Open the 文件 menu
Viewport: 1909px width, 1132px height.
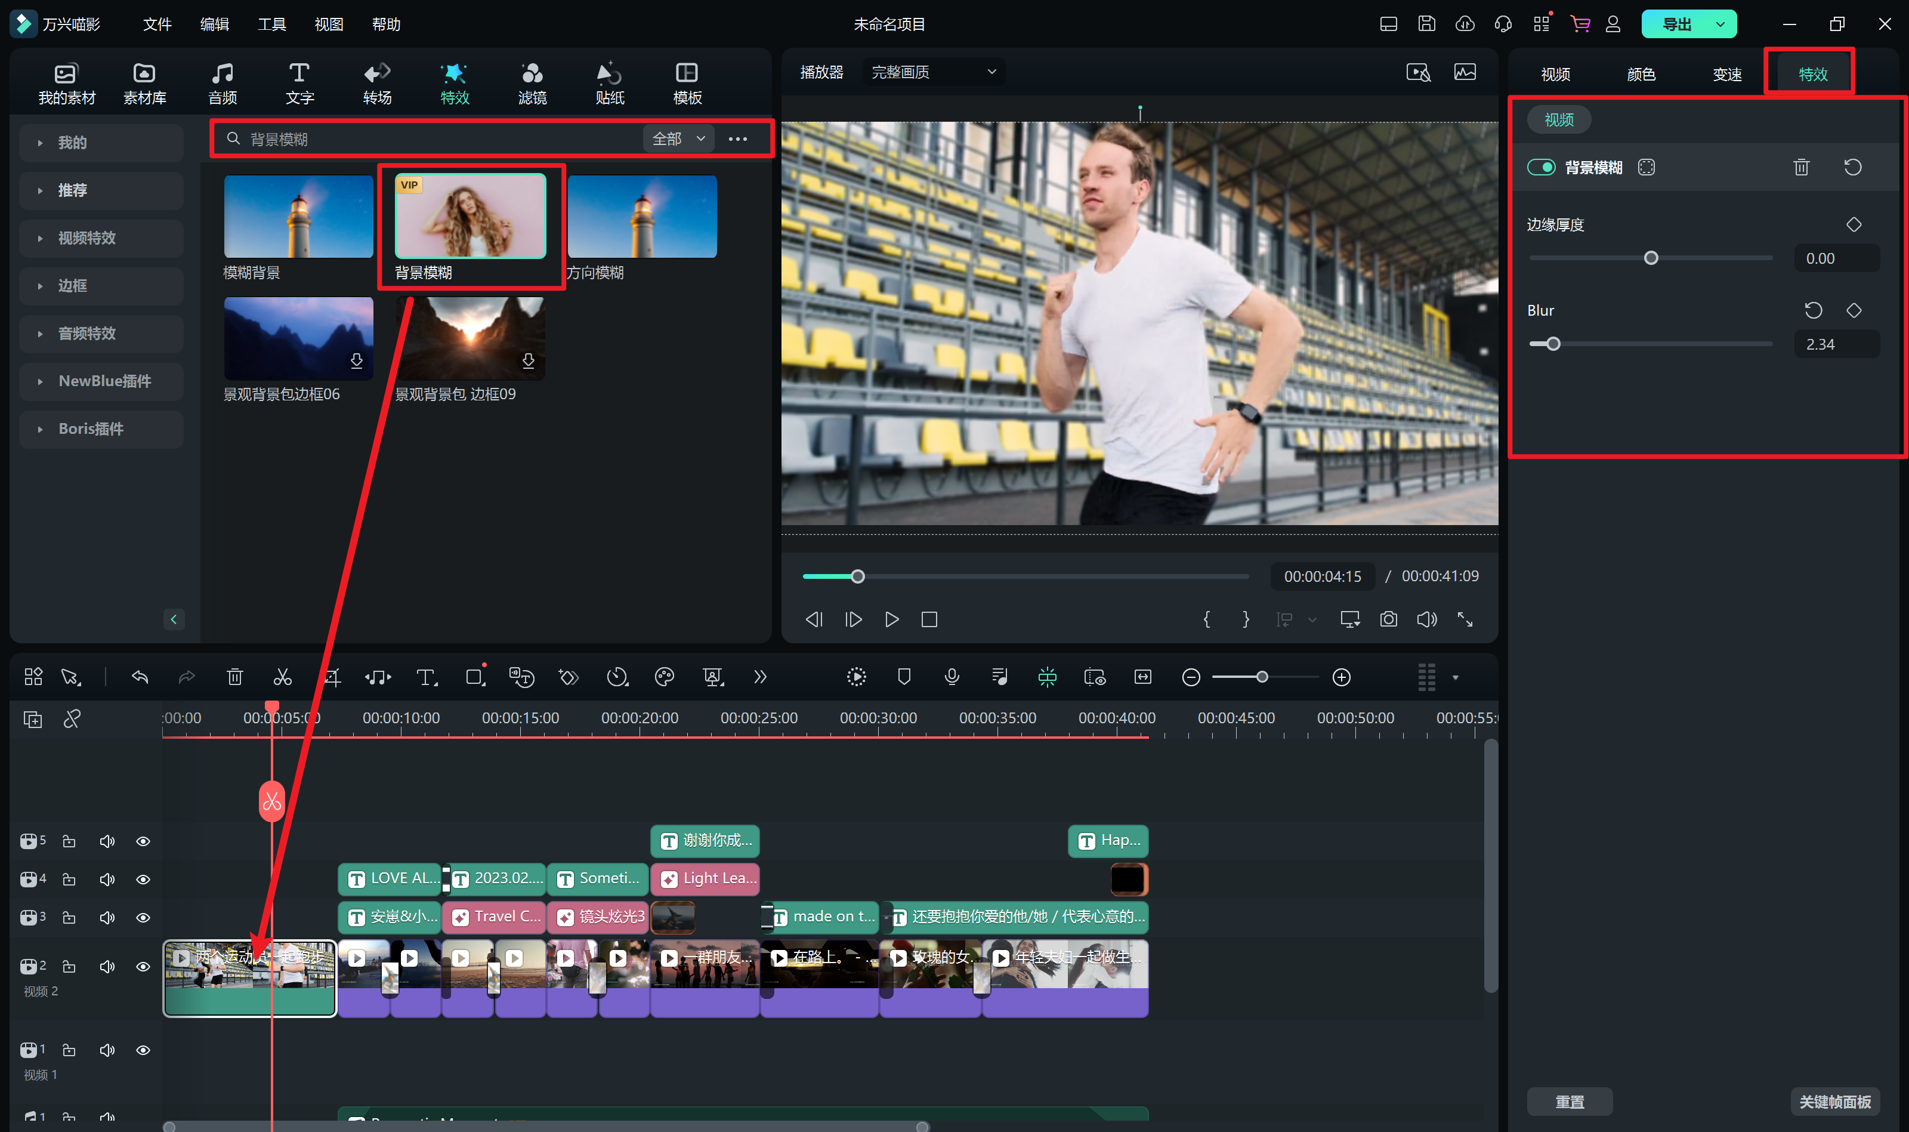point(157,24)
